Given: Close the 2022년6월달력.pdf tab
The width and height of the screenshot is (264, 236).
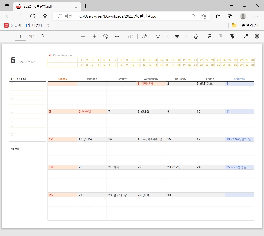Looking at the screenshot, I should 76,6.
